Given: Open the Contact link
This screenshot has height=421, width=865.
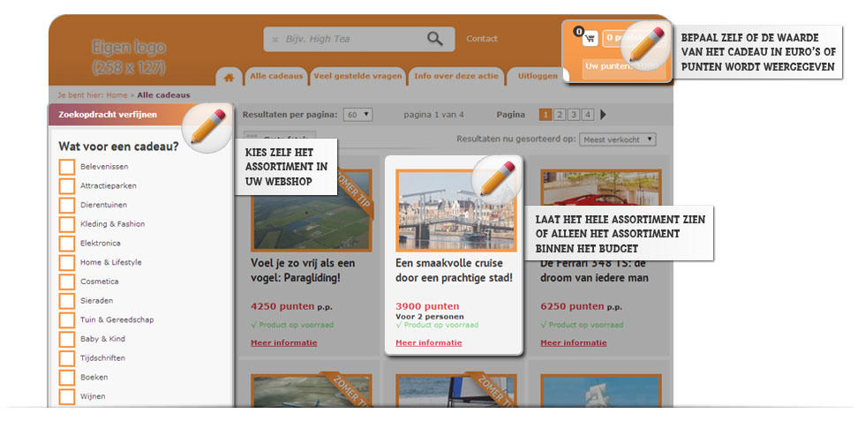Looking at the screenshot, I should 482,39.
